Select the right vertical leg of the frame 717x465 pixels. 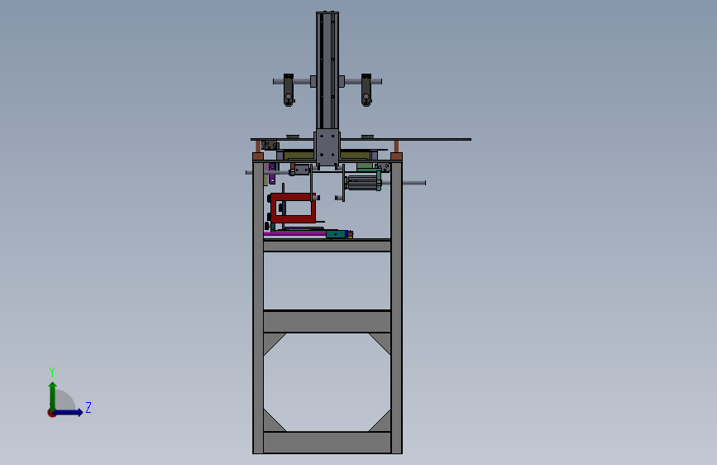point(396,307)
